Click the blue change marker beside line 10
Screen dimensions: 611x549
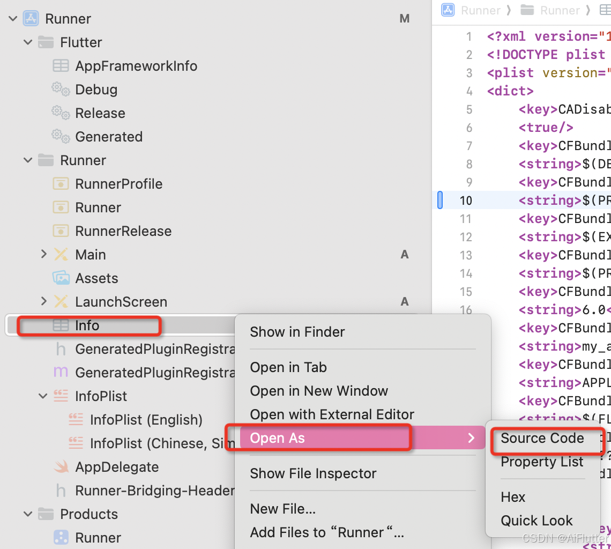pos(440,200)
